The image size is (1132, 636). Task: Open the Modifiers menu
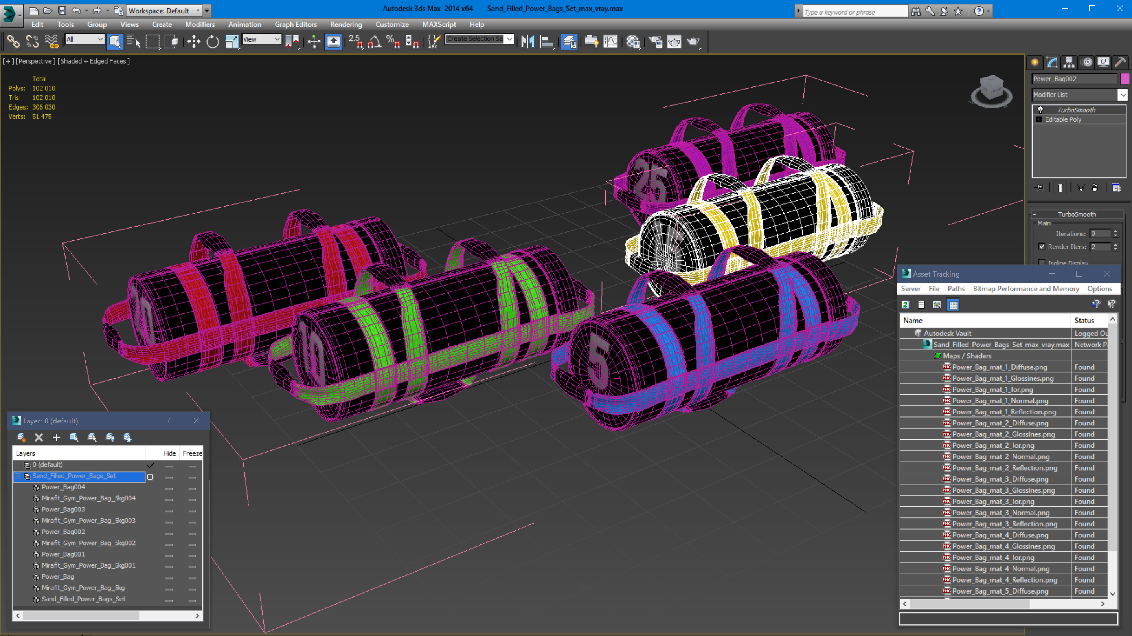point(200,25)
